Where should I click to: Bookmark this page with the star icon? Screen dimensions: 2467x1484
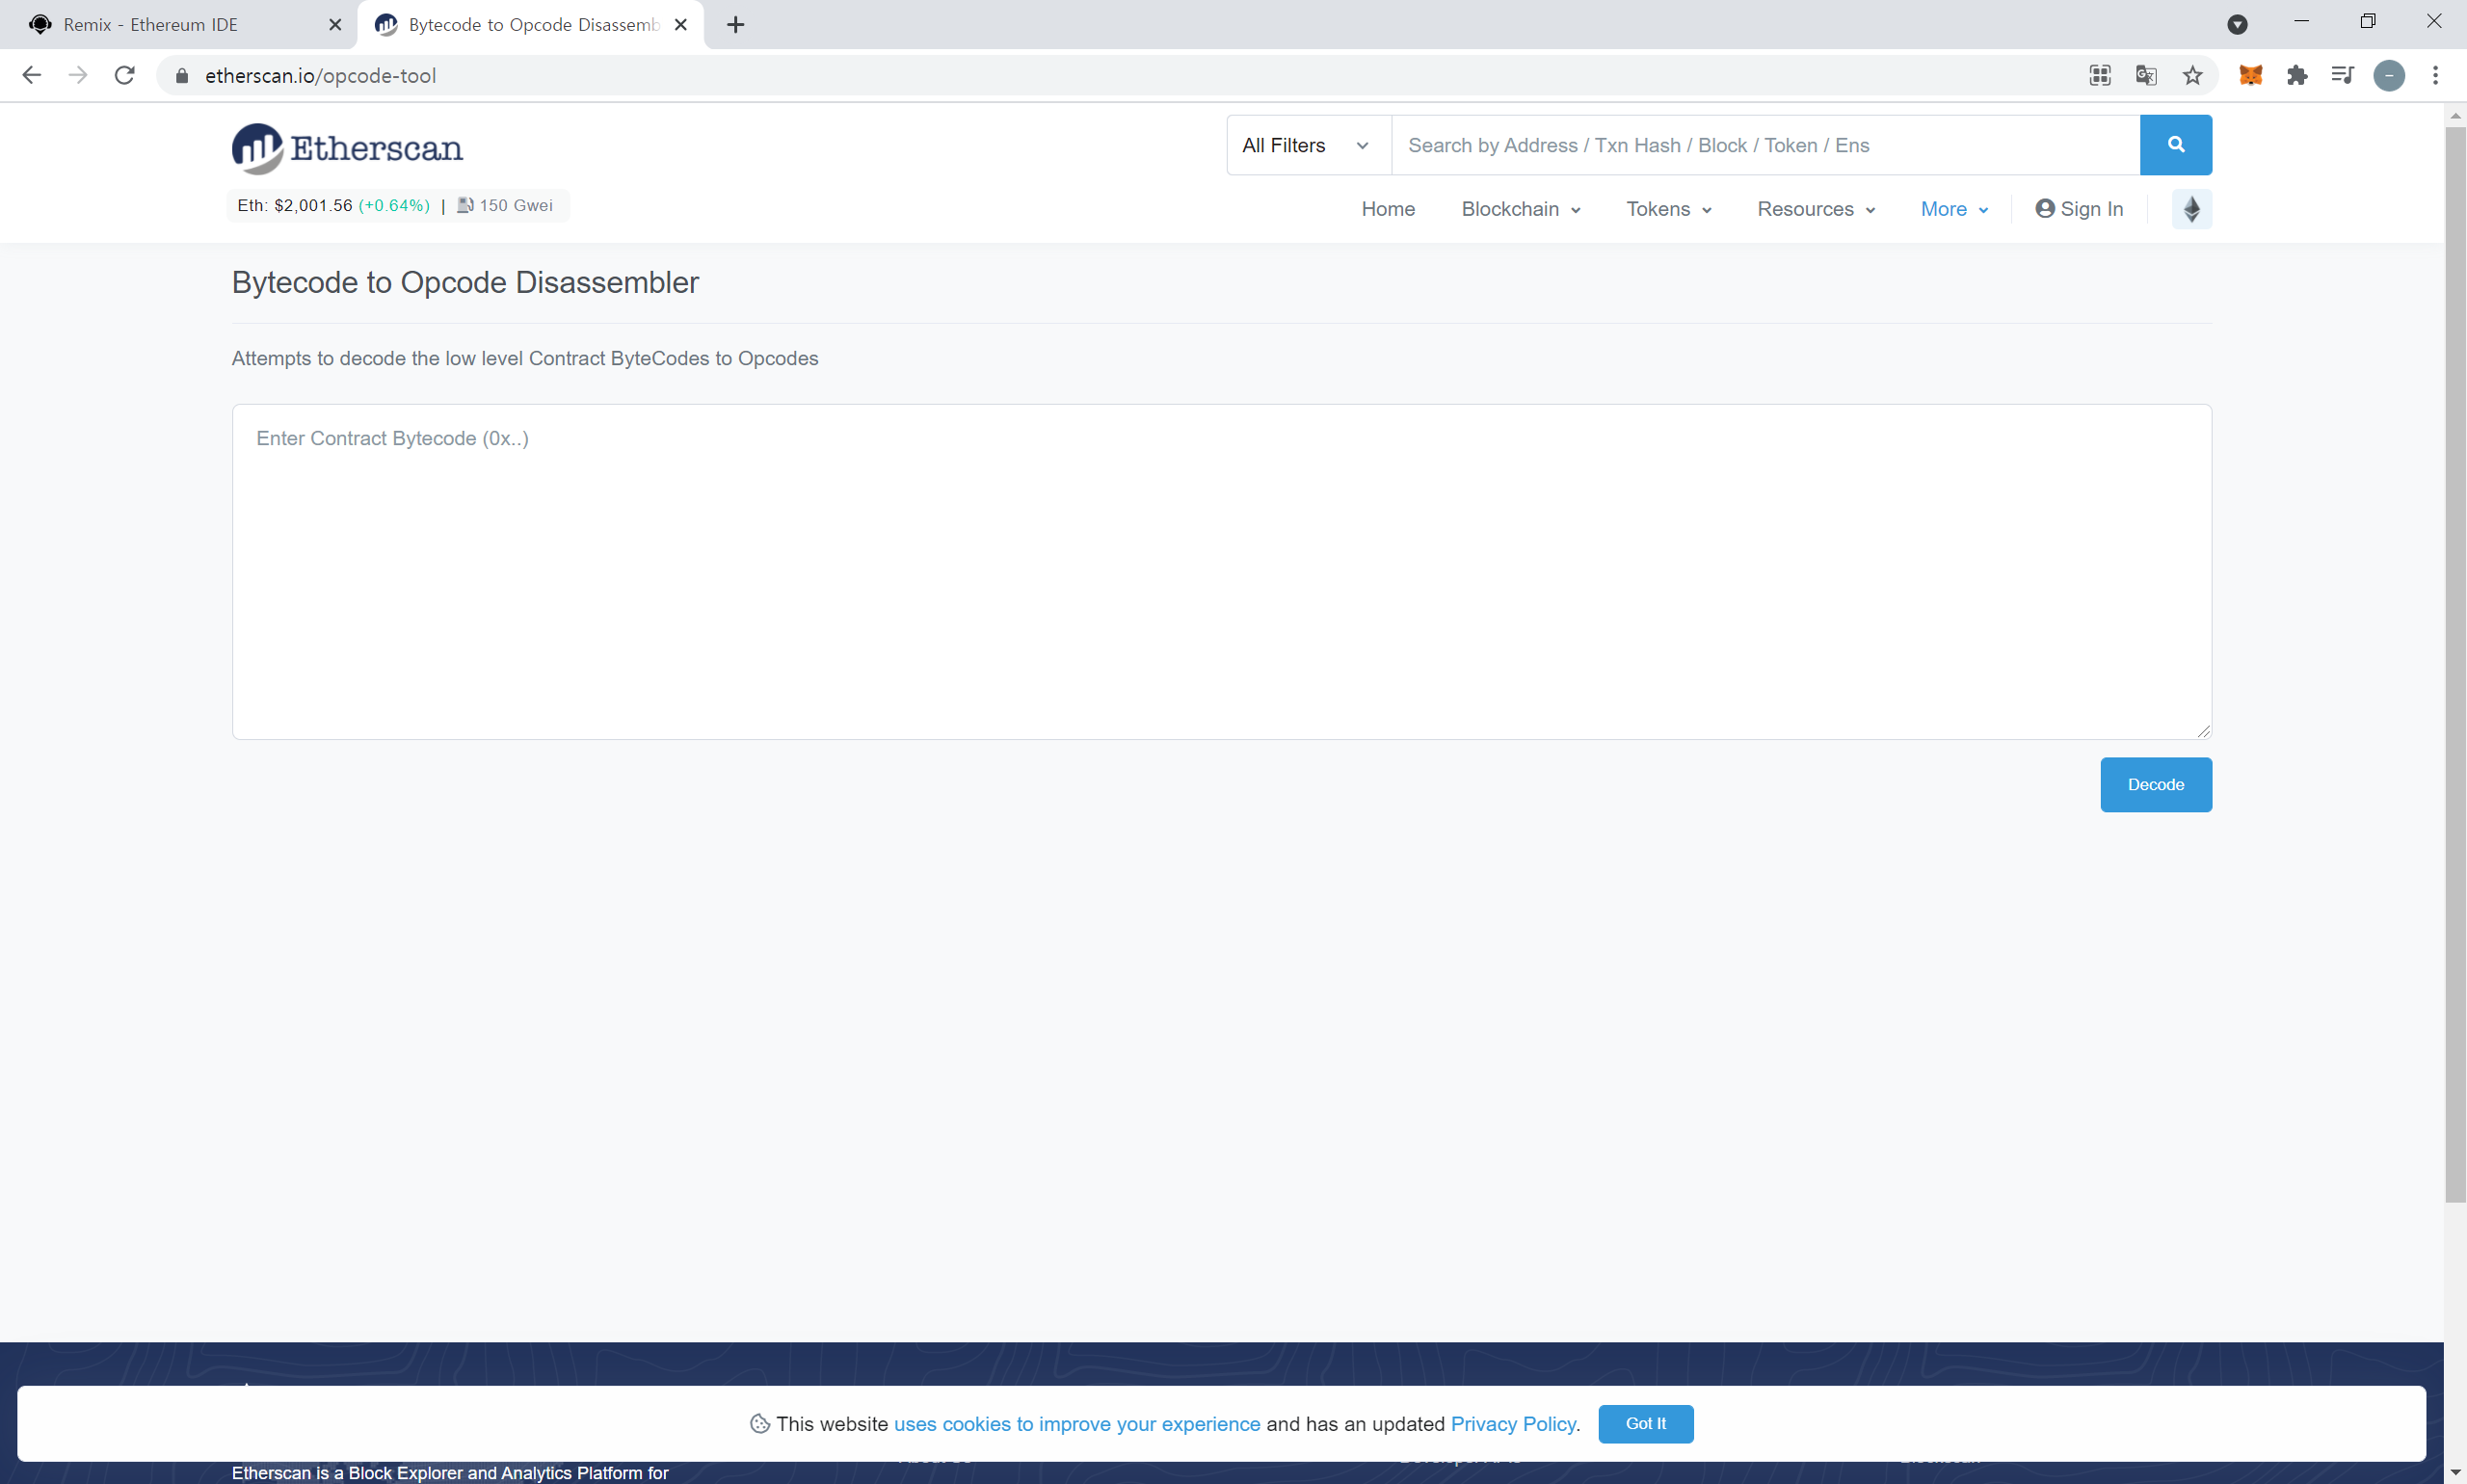[x=2191, y=75]
